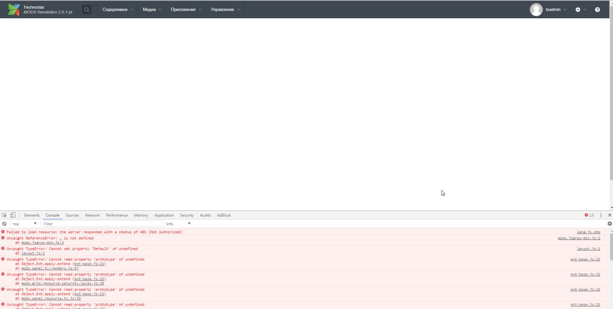Switch to the Sources tab

(72, 215)
